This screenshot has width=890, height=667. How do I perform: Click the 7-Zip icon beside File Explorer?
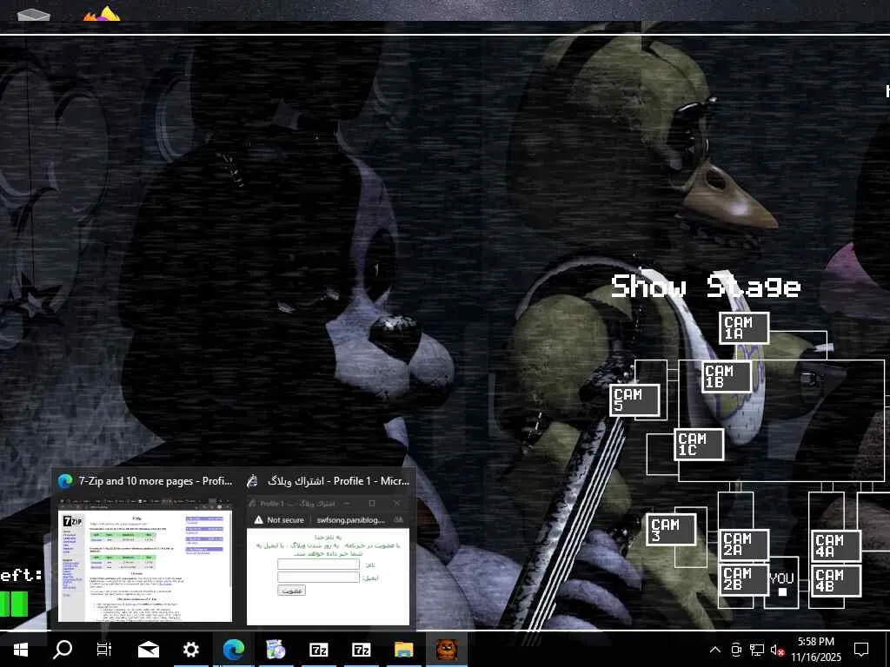361,650
